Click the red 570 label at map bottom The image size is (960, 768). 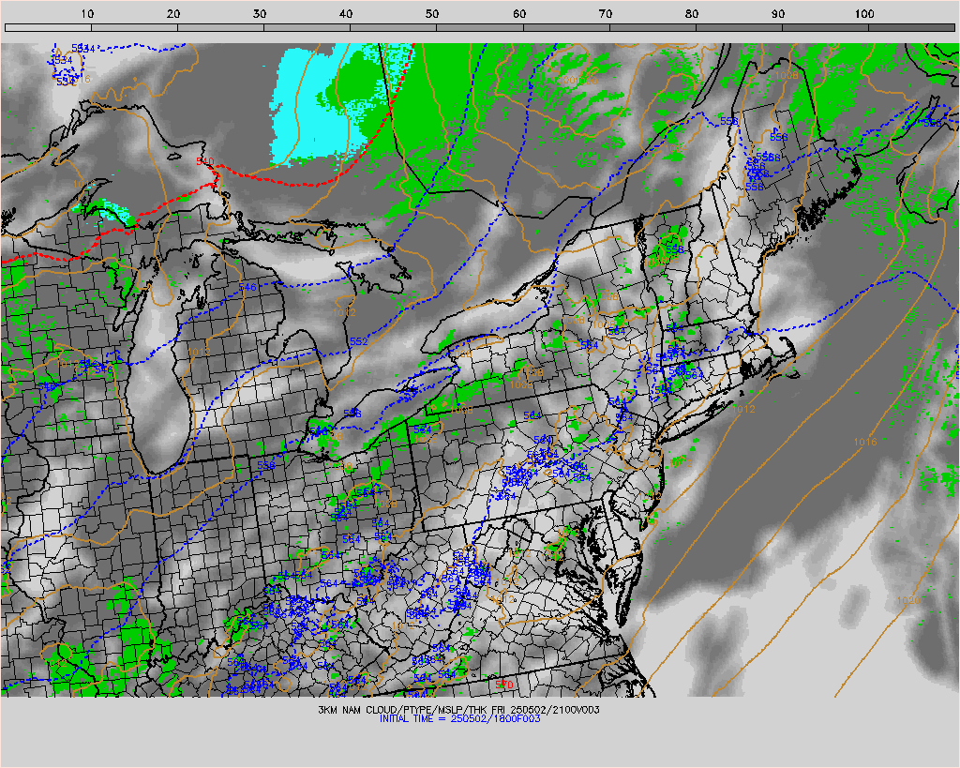503,685
